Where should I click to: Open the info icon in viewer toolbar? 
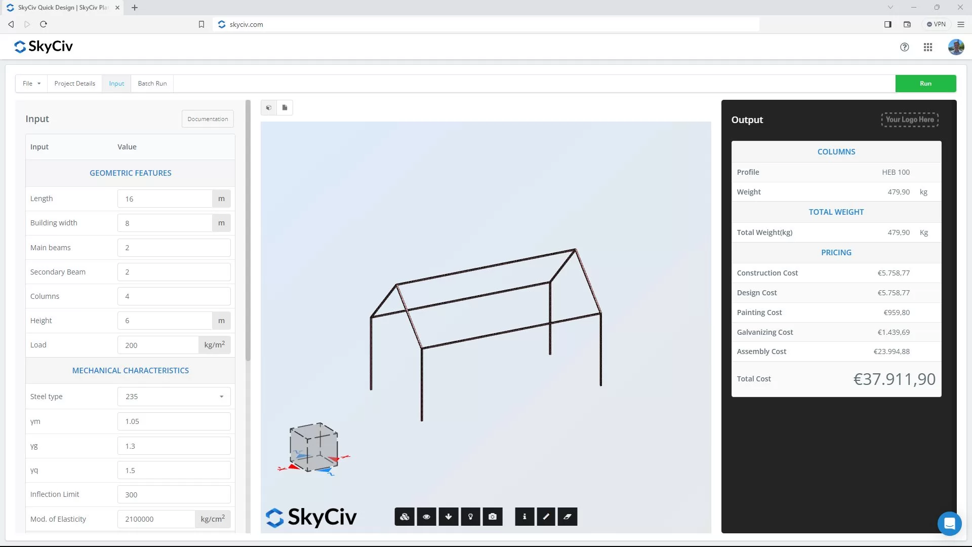point(524,517)
